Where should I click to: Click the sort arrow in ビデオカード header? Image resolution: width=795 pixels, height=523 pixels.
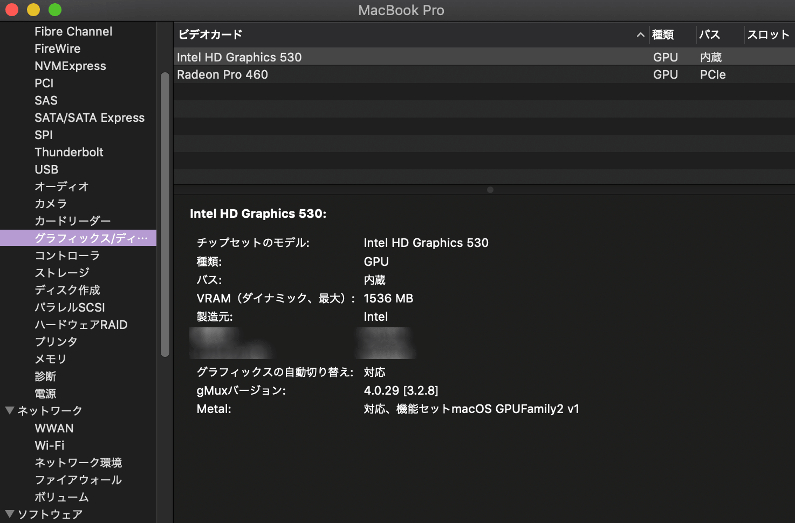[640, 35]
